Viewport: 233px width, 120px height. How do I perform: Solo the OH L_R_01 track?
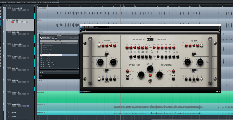(x=10, y=32)
